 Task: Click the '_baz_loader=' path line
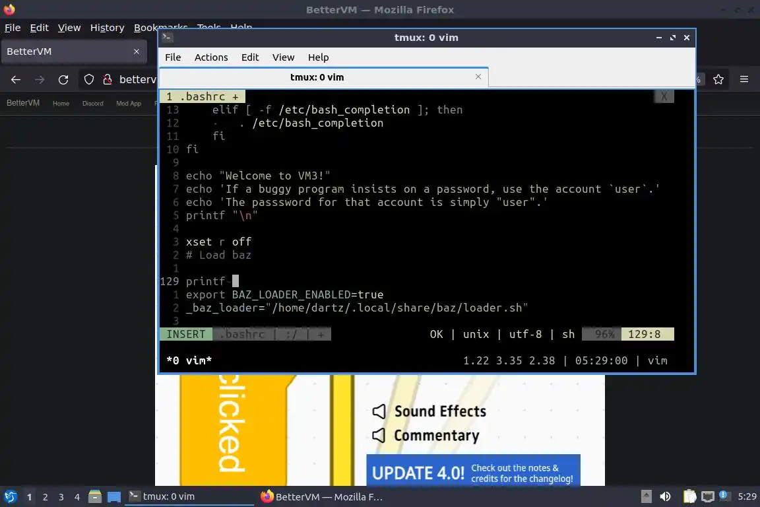[357, 308]
